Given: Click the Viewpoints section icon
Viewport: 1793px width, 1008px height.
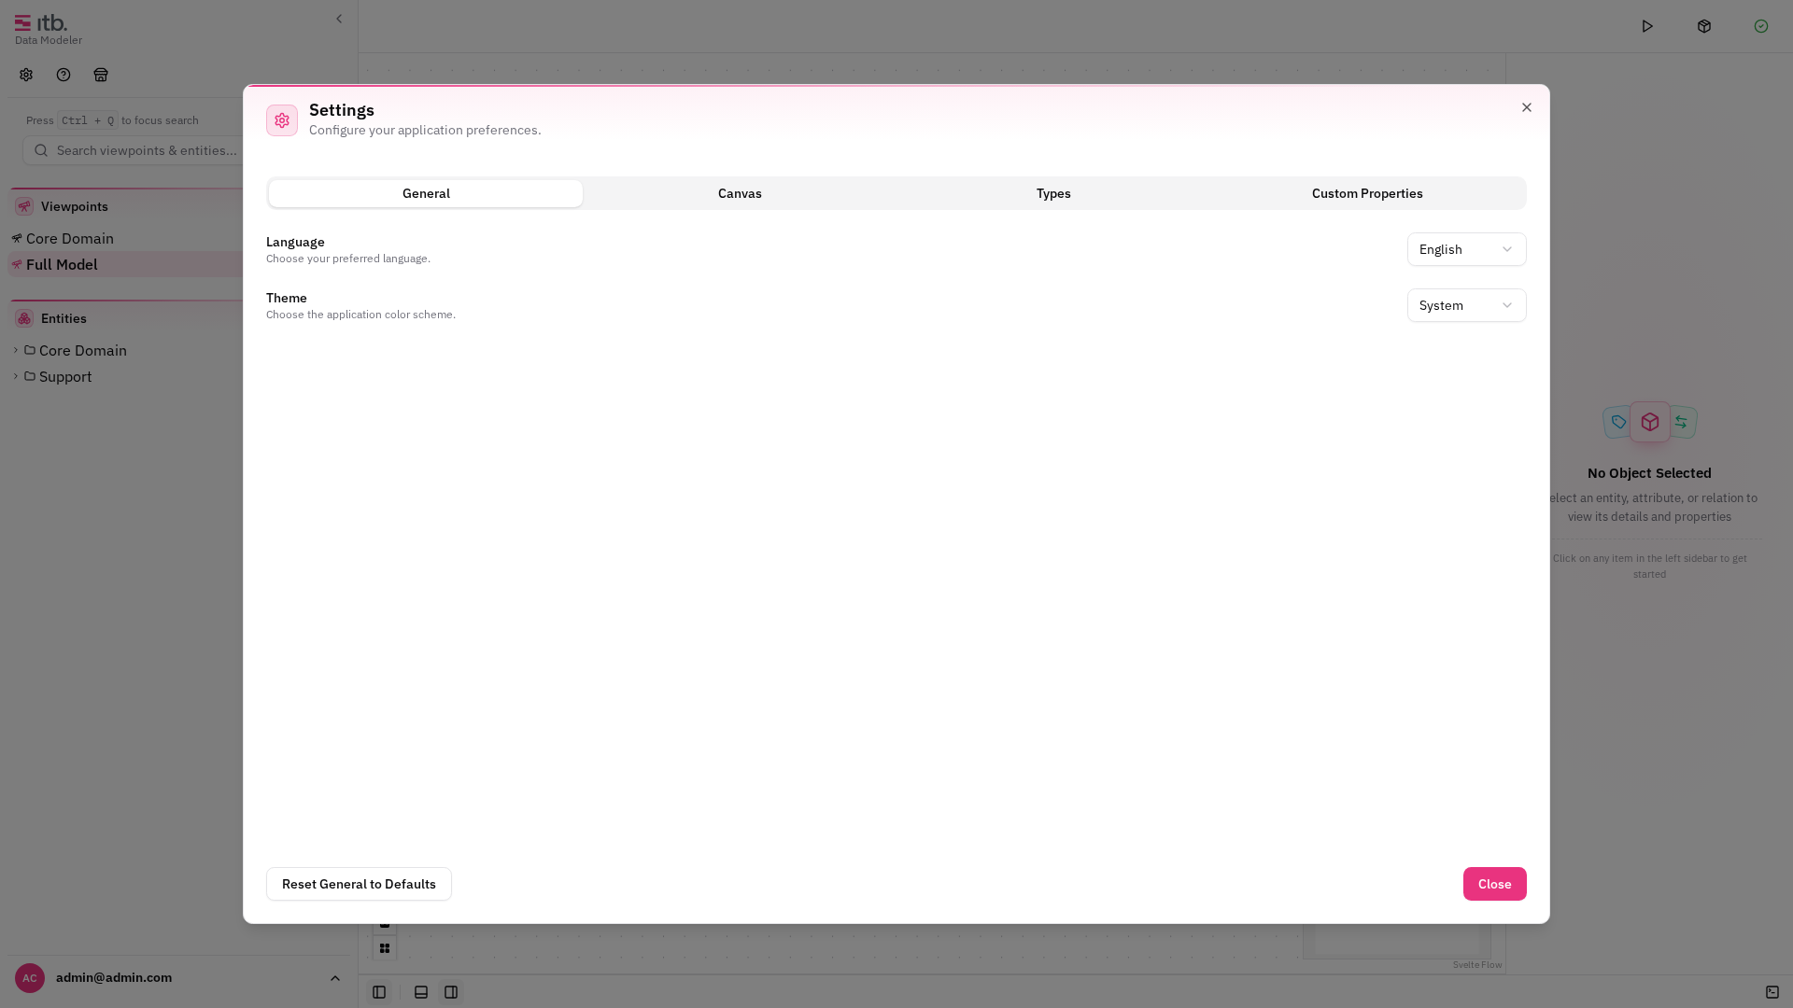Looking at the screenshot, I should (24, 206).
